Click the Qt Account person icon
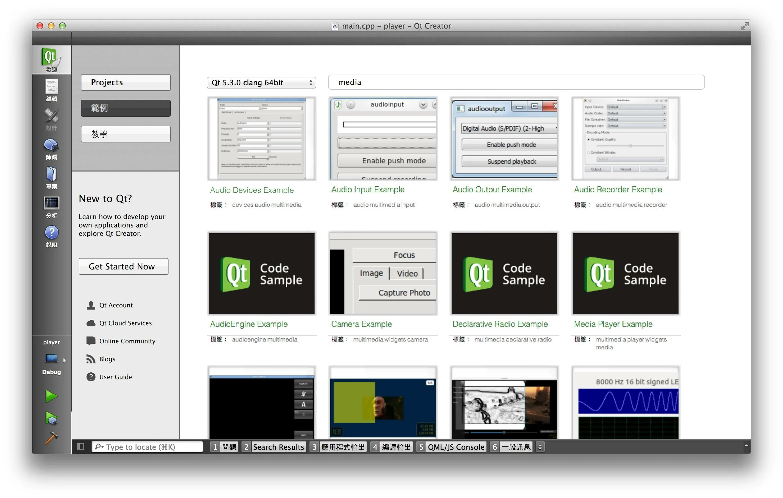This screenshot has width=783, height=498. click(x=91, y=305)
